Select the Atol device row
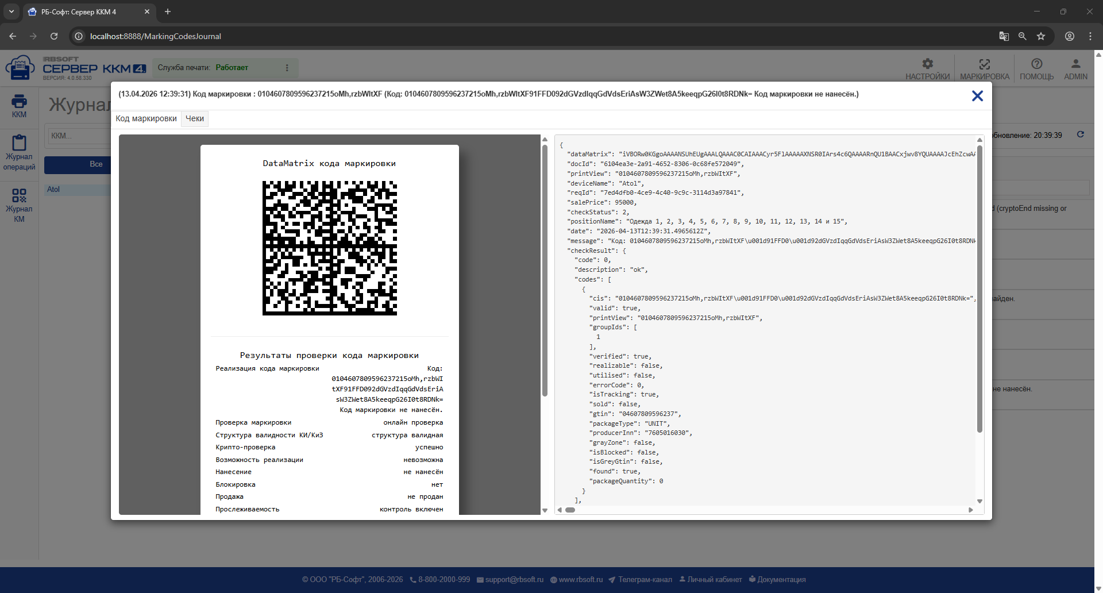Viewport: 1103px width, 593px height. [x=77, y=190]
